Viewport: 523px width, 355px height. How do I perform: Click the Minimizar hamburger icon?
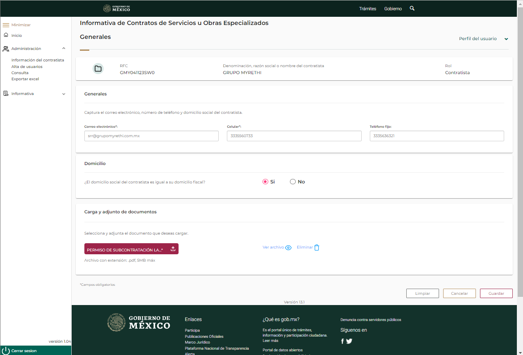pyautogui.click(x=6, y=25)
